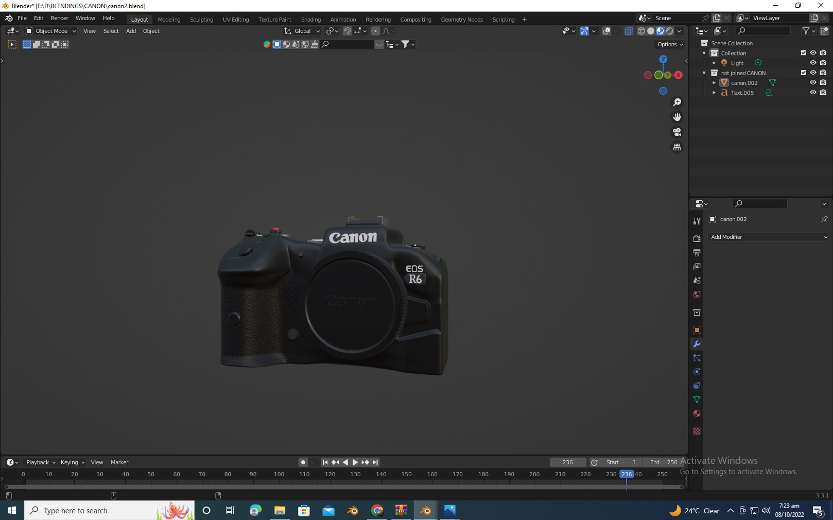Click the current frame field showing 236
The height and width of the screenshot is (520, 833).
coord(568,462)
